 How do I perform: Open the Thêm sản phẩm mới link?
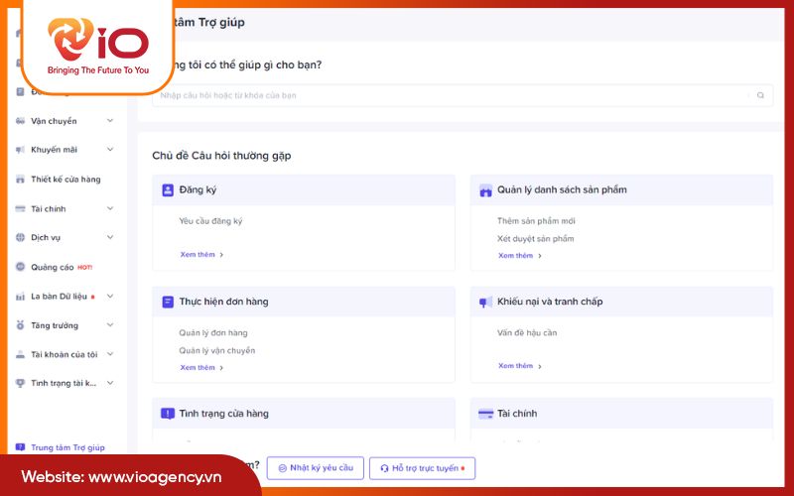pos(536,221)
